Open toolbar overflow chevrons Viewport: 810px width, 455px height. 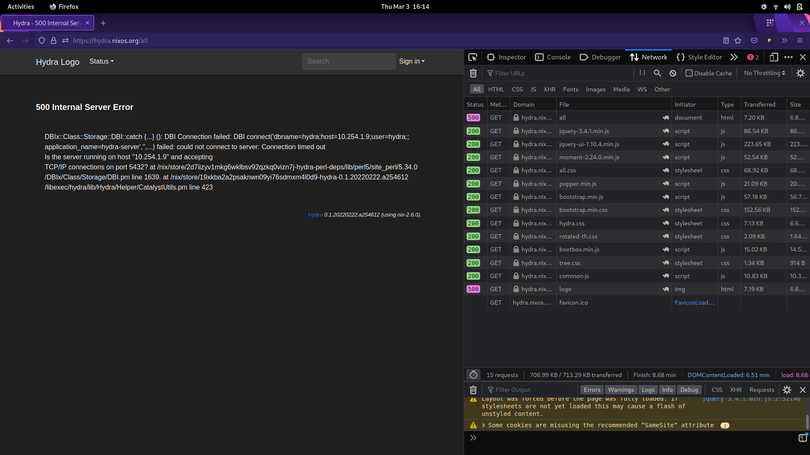[784, 41]
